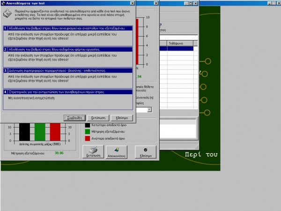Close the Αποτελέσματα των test dialog with X
Image resolution: width=281 pixels, height=211 pixels.
point(132,3)
